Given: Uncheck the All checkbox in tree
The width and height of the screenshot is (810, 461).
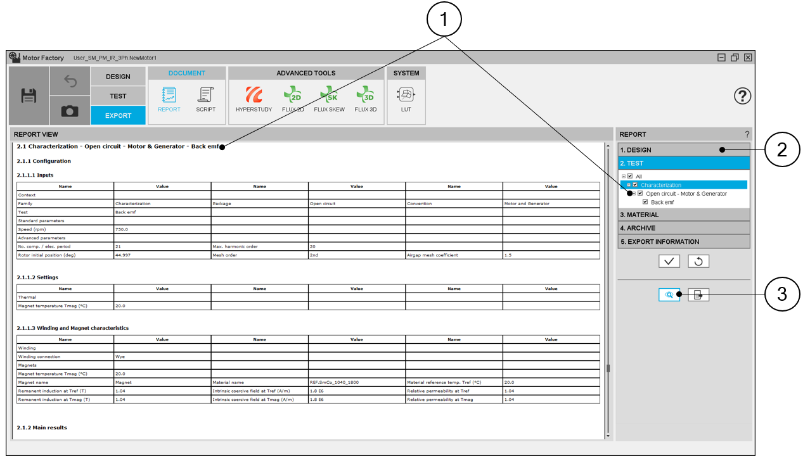Looking at the screenshot, I should (x=630, y=177).
